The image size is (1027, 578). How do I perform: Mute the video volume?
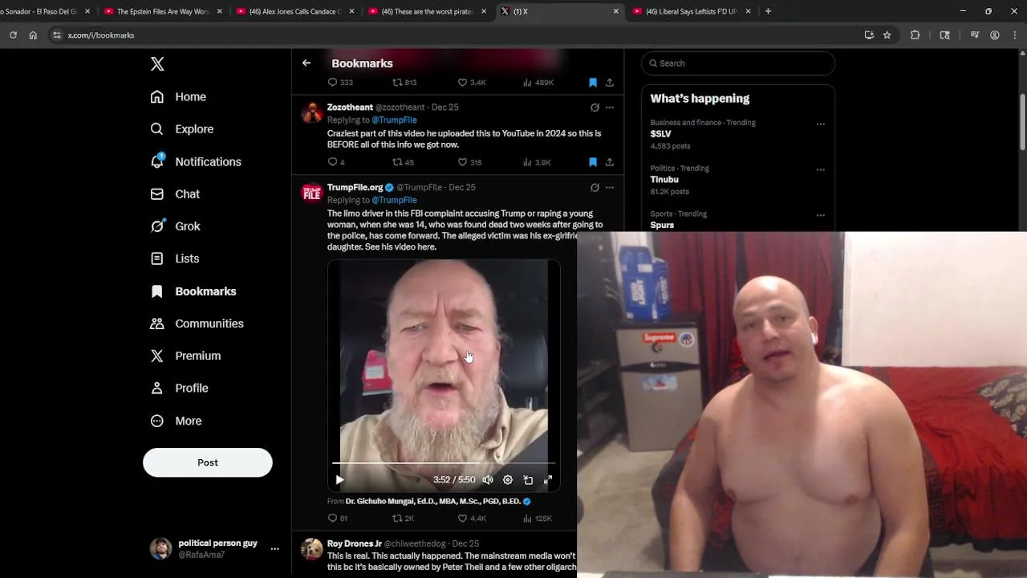coord(488,480)
